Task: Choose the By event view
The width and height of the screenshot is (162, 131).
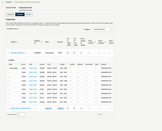Action: (x=29, y=14)
